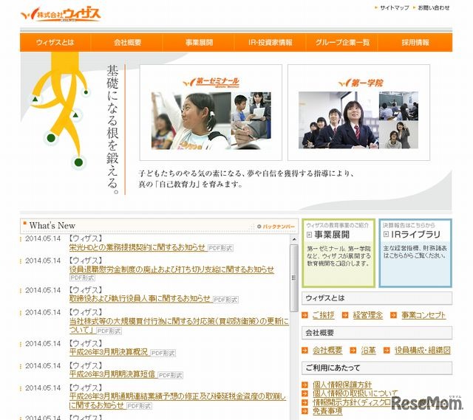Select the 事業展開 menu tab
The image size is (473, 420).
199,43
